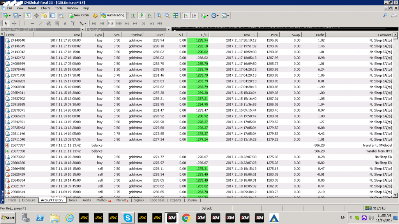The image size is (399, 224).
Task: Switch to the Exposure tab
Action: click(x=28, y=200)
